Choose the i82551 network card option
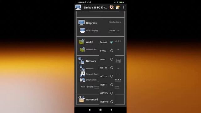Viewport: 201px width, 113px height. point(107,85)
